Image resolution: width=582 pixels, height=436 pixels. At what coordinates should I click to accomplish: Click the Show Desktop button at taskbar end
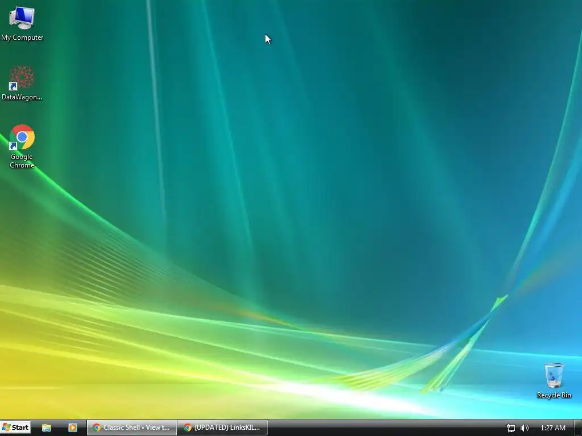(x=578, y=427)
